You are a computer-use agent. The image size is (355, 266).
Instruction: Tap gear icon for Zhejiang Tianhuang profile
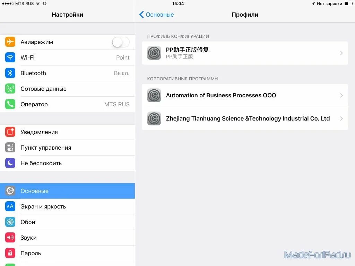(154, 118)
